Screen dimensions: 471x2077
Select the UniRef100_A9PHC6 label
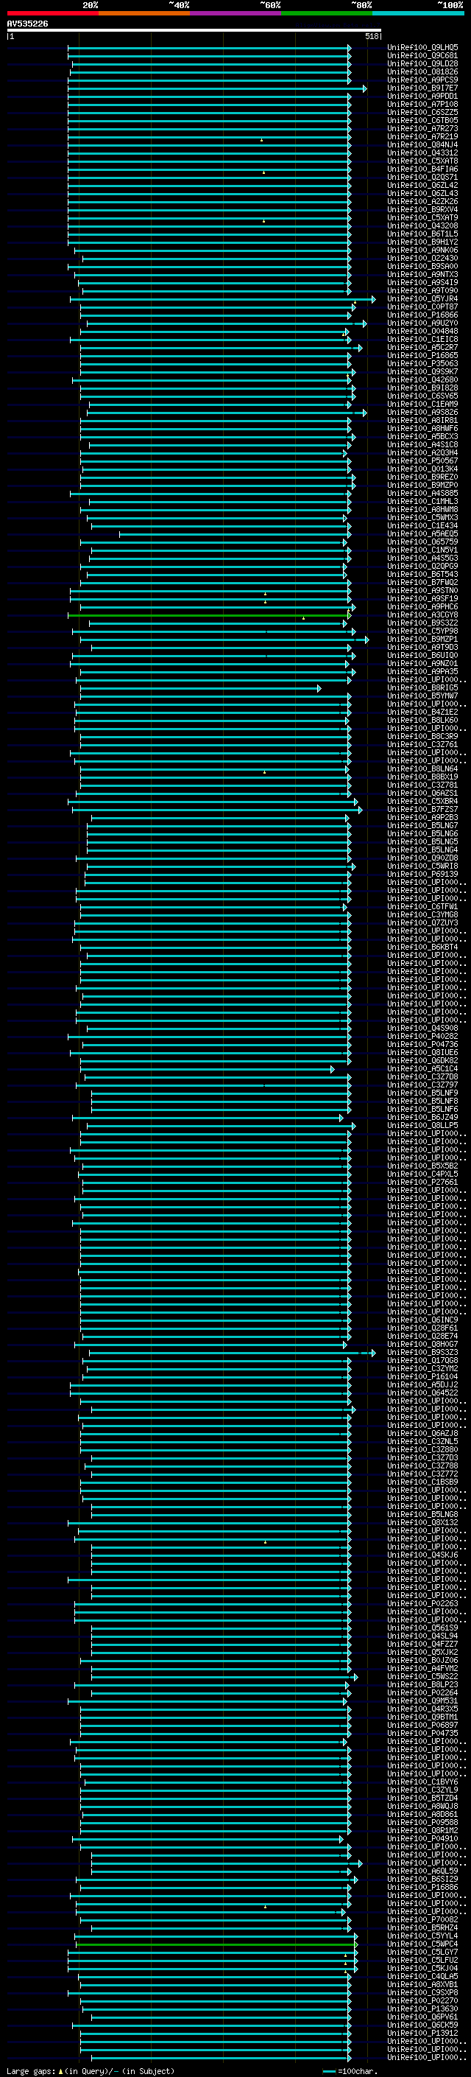point(422,606)
